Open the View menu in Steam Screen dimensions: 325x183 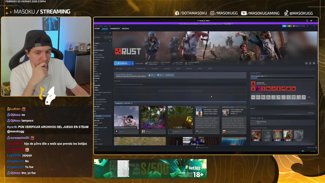coord(96,26)
